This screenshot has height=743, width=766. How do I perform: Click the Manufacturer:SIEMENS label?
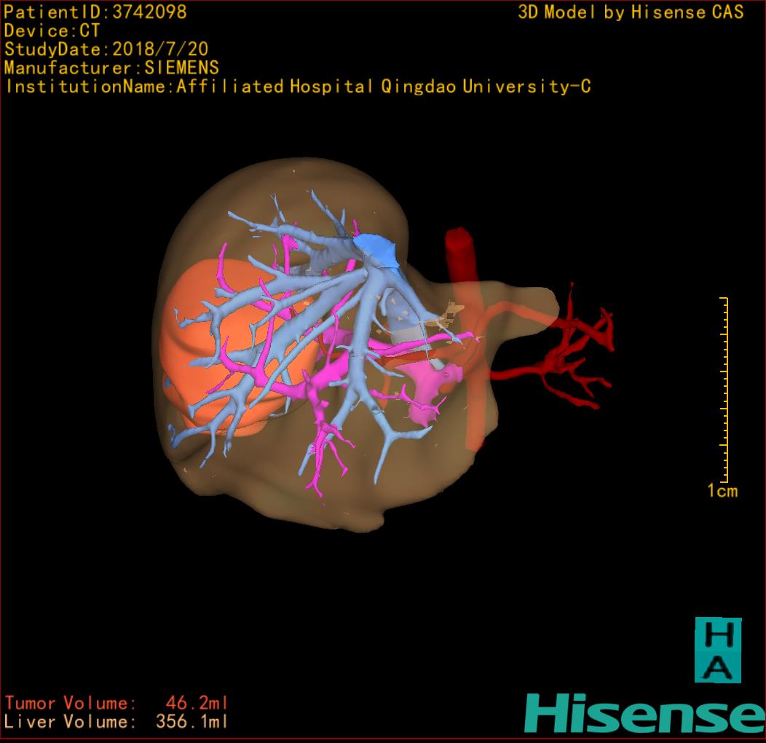click(111, 68)
